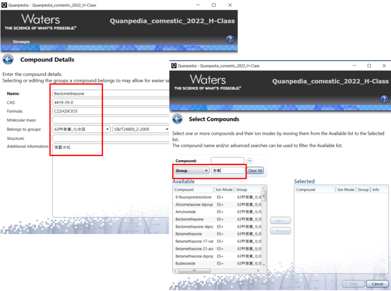Click the Next button
This screenshot has width=391, height=291.
tap(353, 284)
